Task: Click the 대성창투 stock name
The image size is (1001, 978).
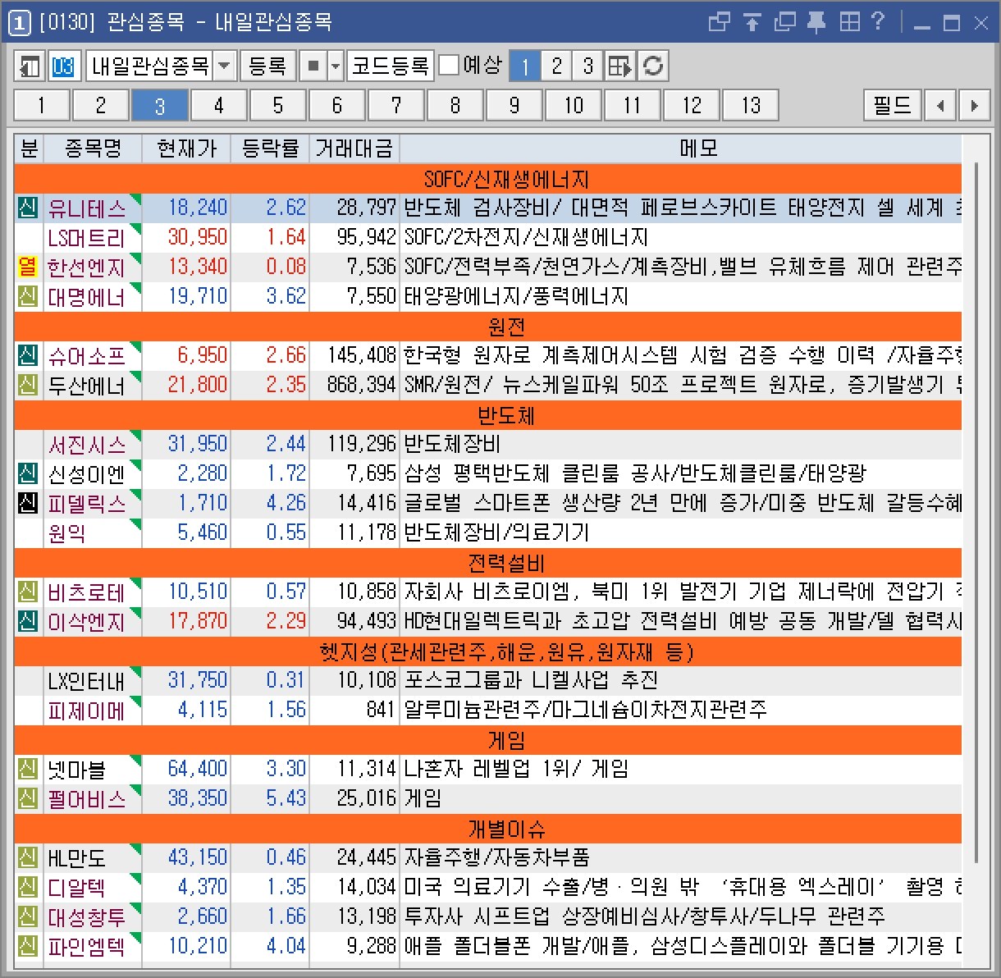Action: coord(87,916)
